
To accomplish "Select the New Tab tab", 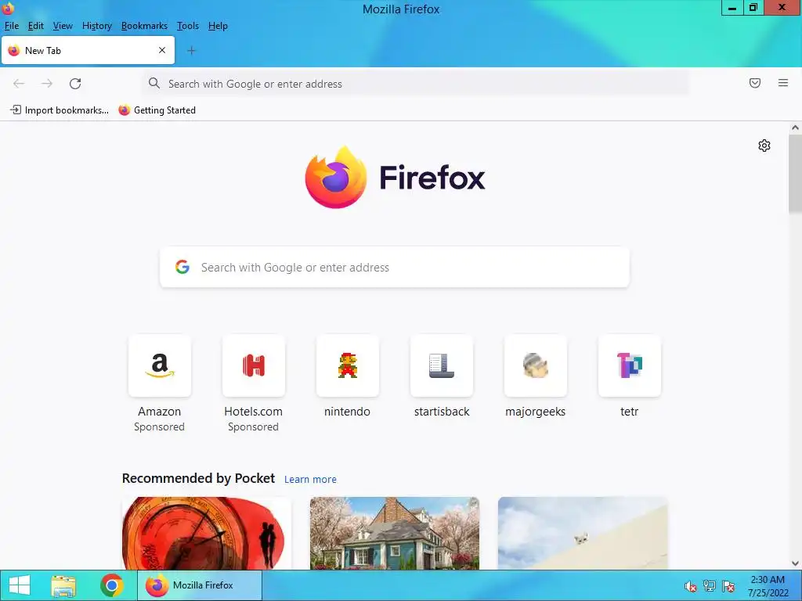I will coord(88,50).
